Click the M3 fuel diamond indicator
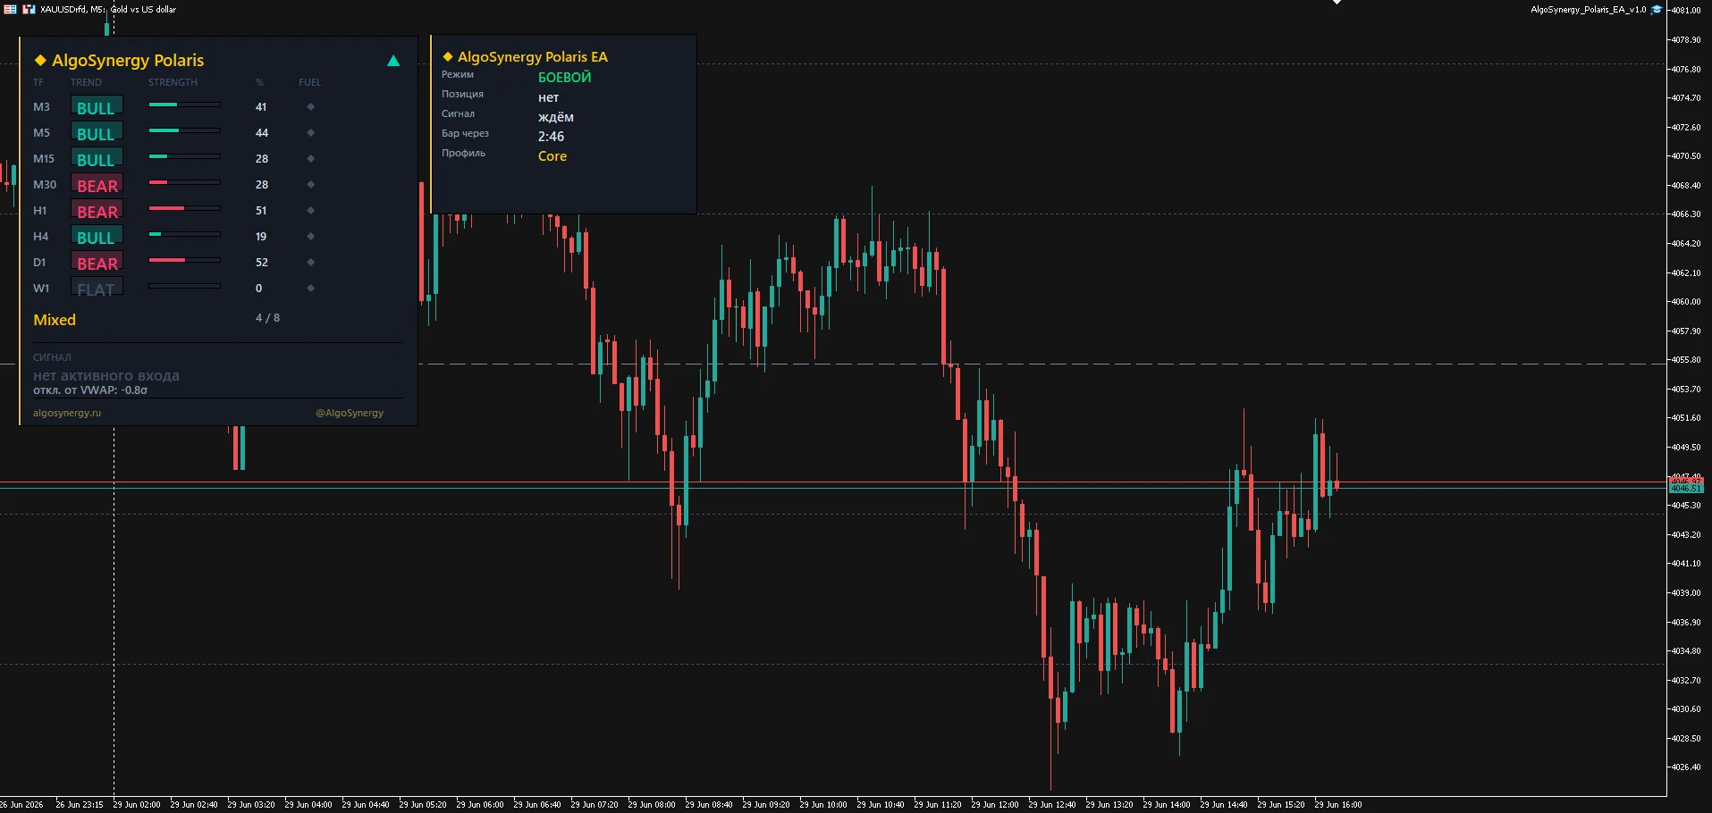 (310, 106)
